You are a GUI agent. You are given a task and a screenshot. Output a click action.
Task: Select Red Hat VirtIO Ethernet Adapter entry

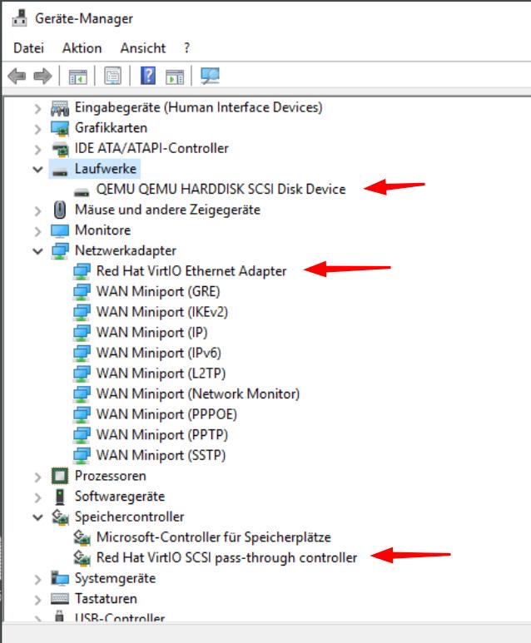pyautogui.click(x=191, y=271)
